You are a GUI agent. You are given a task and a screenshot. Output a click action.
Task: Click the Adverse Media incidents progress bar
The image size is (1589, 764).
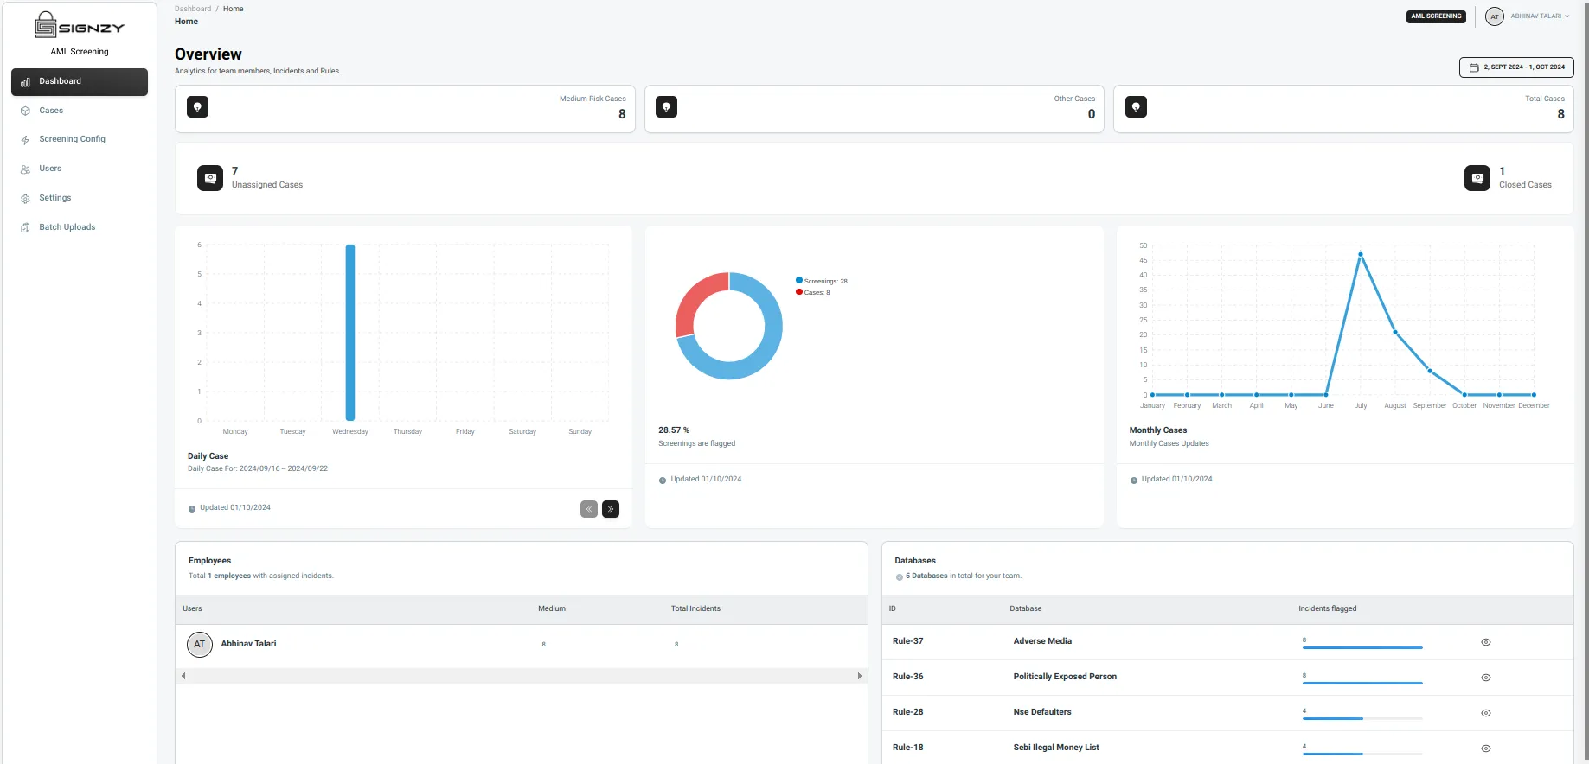click(x=1362, y=647)
